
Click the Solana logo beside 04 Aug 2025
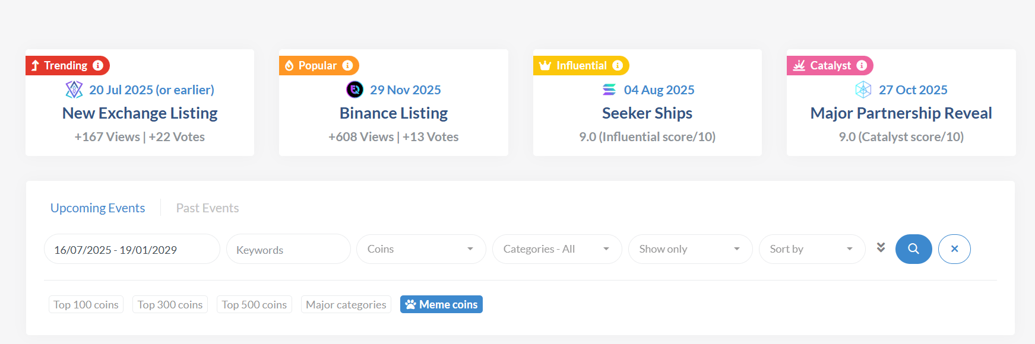[x=609, y=90]
